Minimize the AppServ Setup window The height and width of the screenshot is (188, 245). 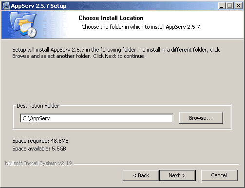pyautogui.click(x=222, y=6)
